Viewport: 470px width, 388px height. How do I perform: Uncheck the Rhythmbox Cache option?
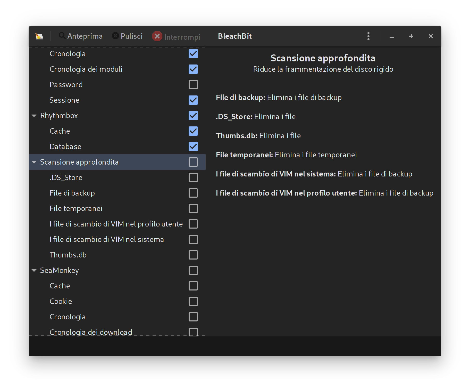tap(193, 131)
